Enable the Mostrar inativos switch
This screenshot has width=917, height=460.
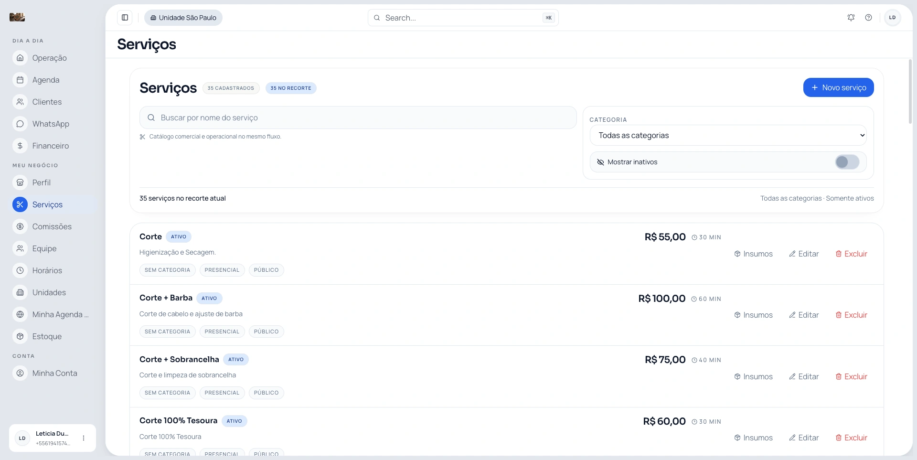pos(847,162)
